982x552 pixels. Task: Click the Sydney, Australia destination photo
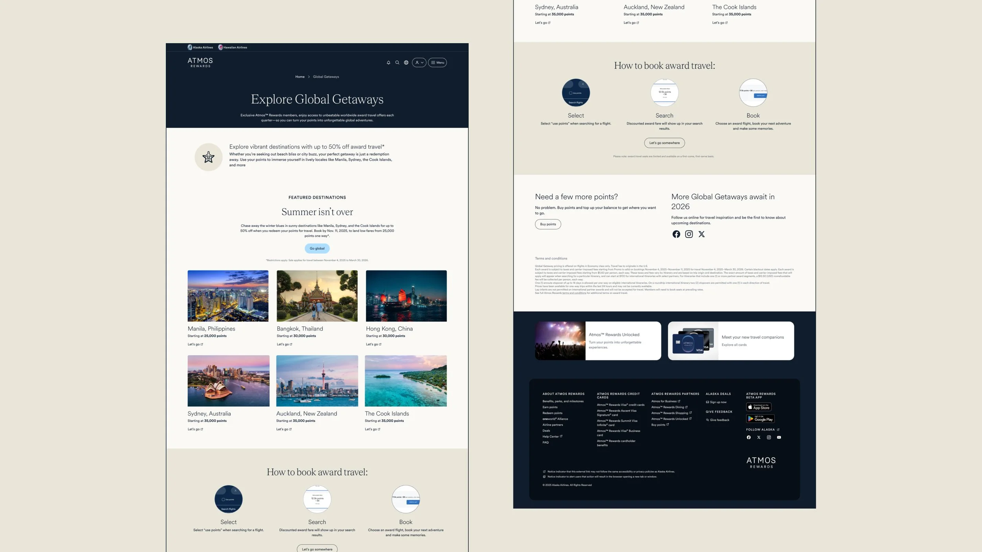pyautogui.click(x=228, y=381)
